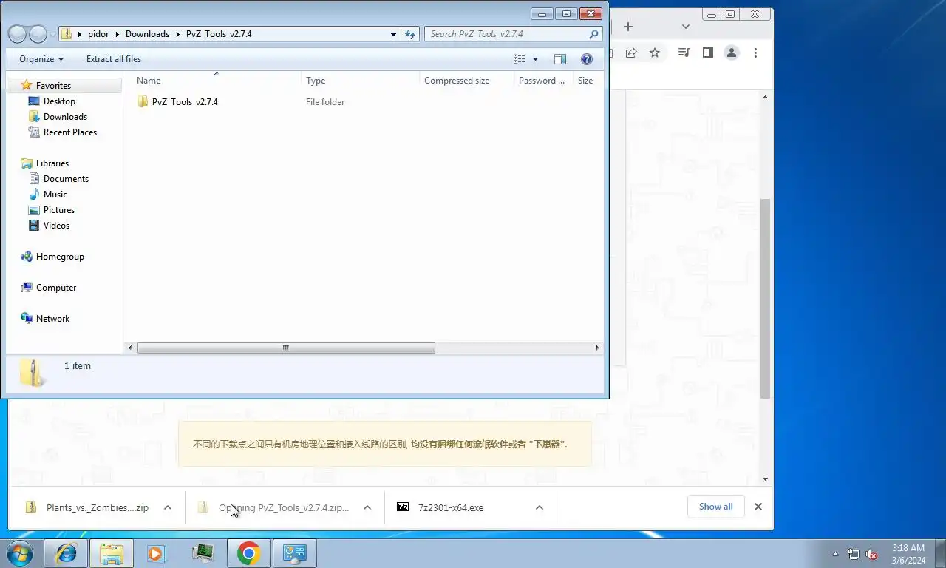The height and width of the screenshot is (568, 946).
Task: Bookmark the page with the star icon
Action: click(655, 53)
